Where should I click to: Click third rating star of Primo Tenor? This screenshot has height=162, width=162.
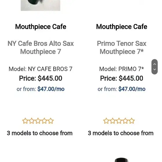(x=119, y=121)
